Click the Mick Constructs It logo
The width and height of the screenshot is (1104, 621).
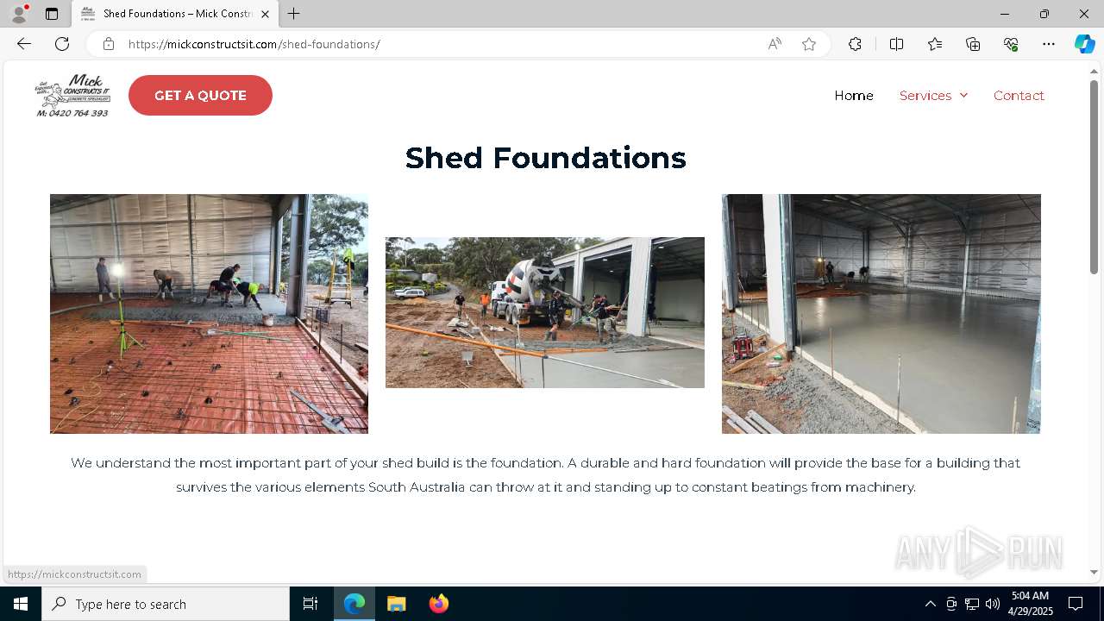click(72, 95)
